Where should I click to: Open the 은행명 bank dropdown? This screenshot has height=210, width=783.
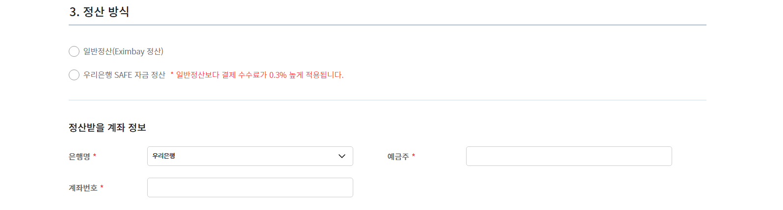pos(250,156)
